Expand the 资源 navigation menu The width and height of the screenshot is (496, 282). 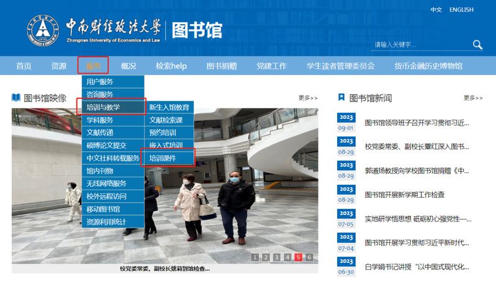[58, 66]
